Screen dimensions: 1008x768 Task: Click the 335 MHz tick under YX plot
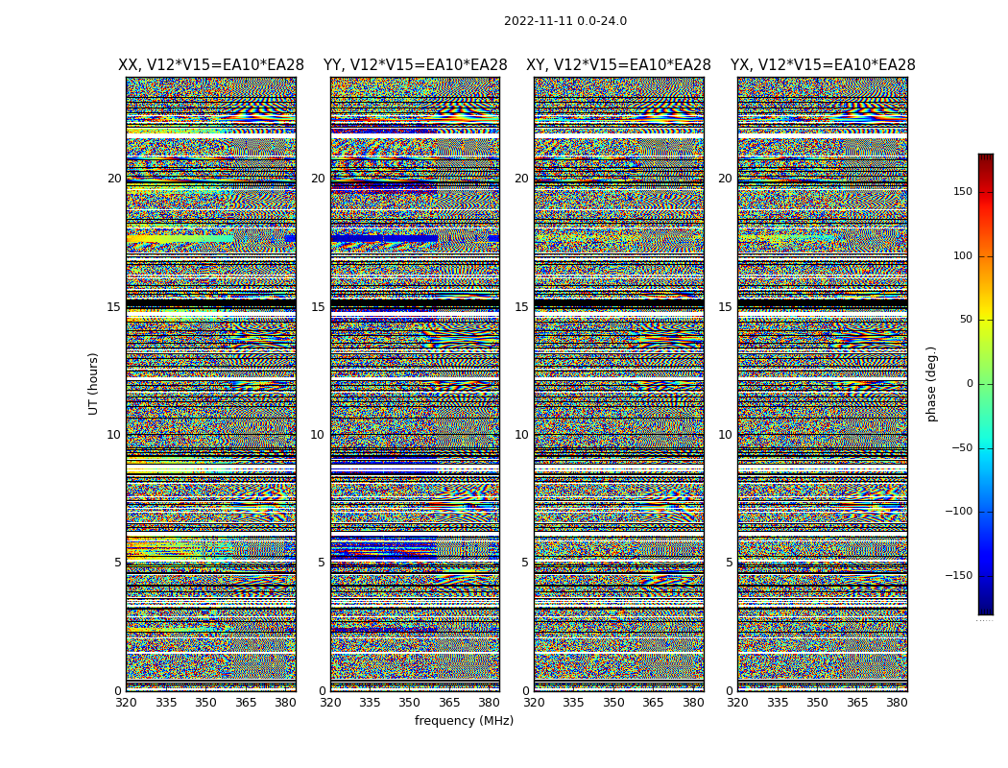point(778,703)
